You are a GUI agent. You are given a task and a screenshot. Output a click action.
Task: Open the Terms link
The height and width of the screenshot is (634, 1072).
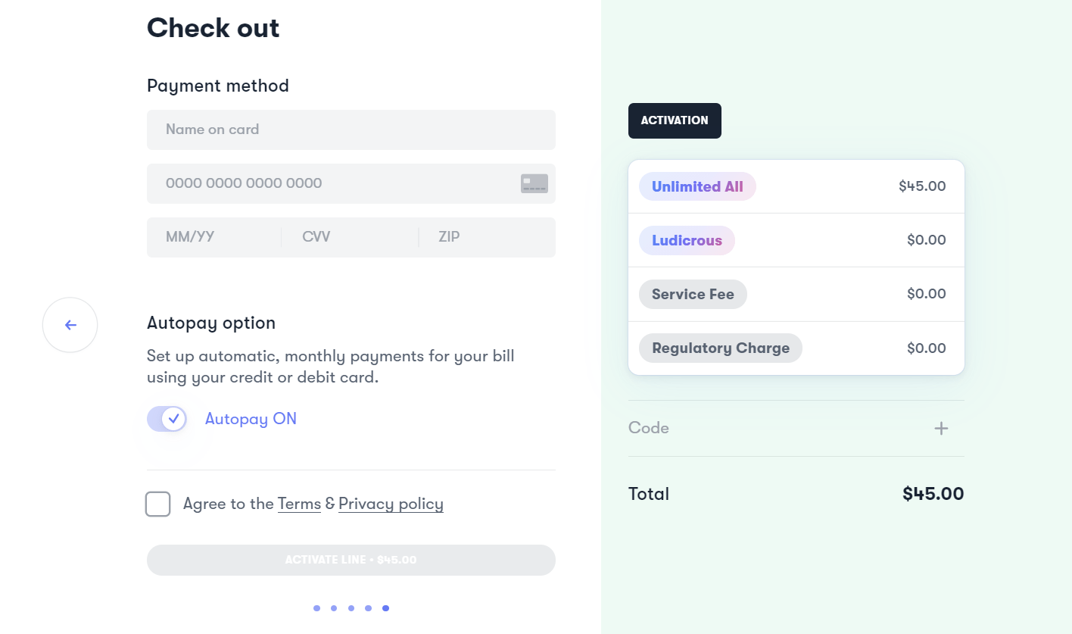pos(299,504)
